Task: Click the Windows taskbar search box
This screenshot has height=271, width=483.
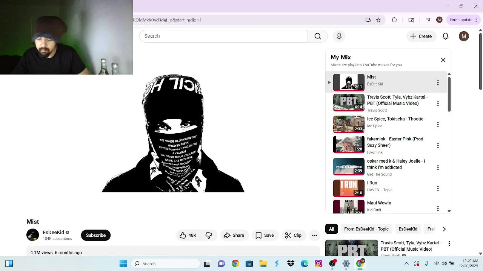Action: pyautogui.click(x=165, y=263)
